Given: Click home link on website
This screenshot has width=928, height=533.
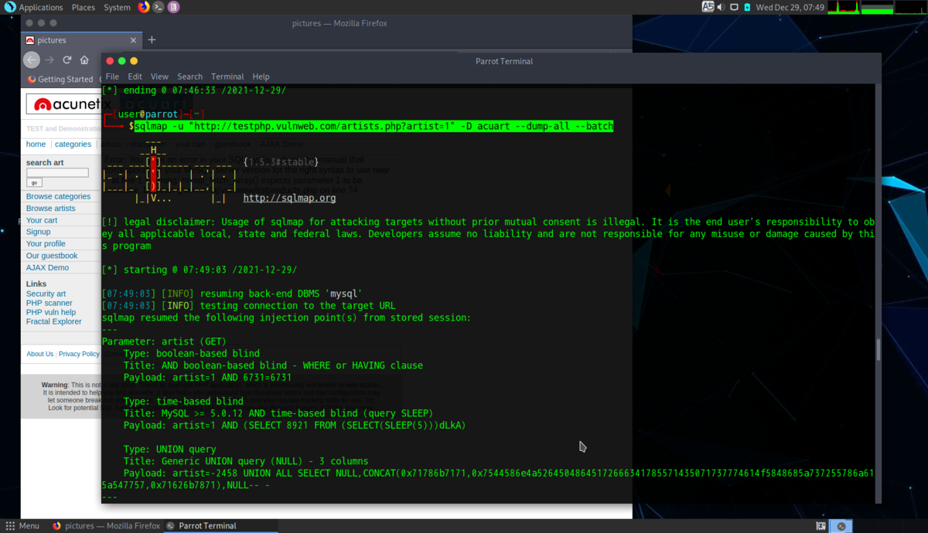Looking at the screenshot, I should point(36,144).
